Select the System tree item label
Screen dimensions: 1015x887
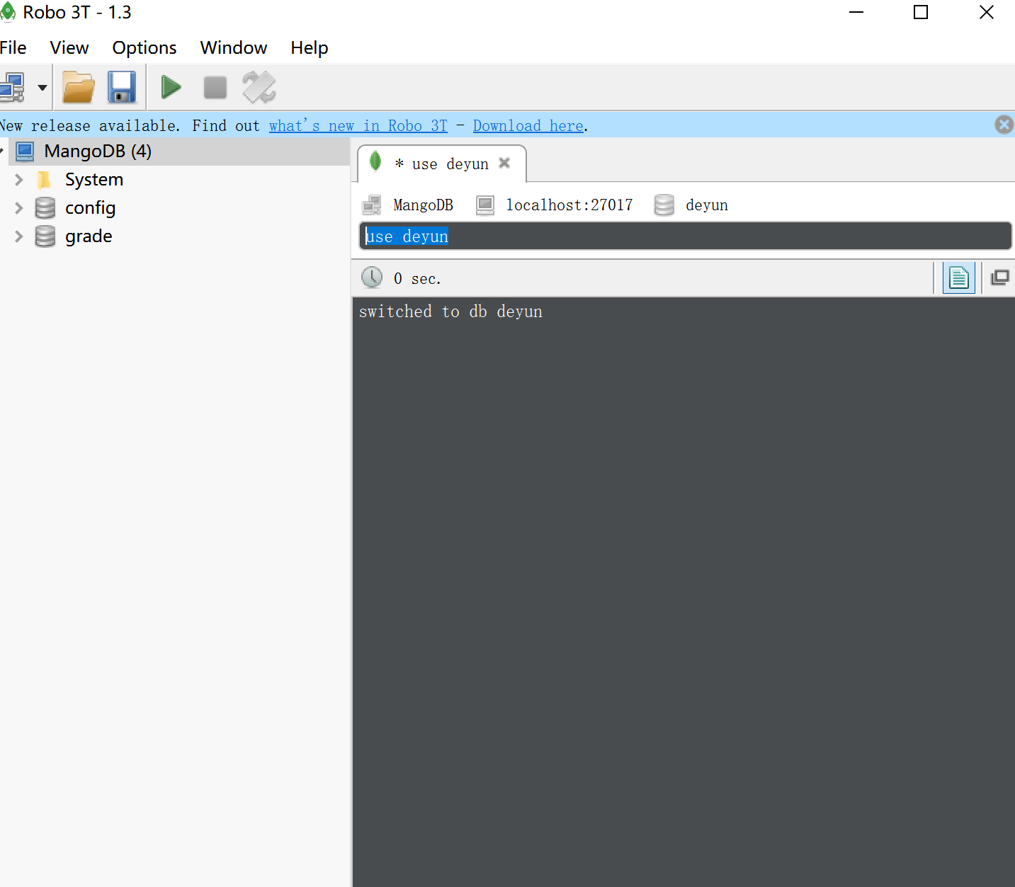pos(94,180)
